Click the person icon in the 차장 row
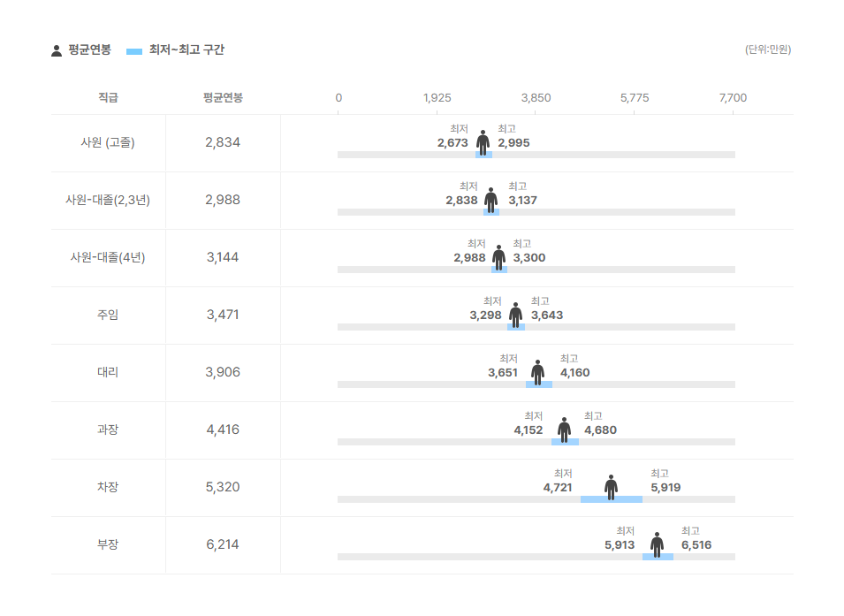This screenshot has width=844, height=616. 612,486
